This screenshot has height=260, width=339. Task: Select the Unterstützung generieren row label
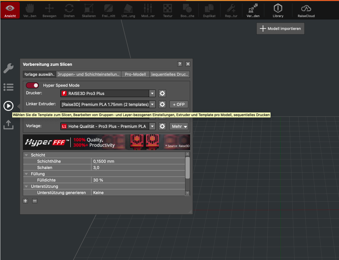tap(61, 193)
